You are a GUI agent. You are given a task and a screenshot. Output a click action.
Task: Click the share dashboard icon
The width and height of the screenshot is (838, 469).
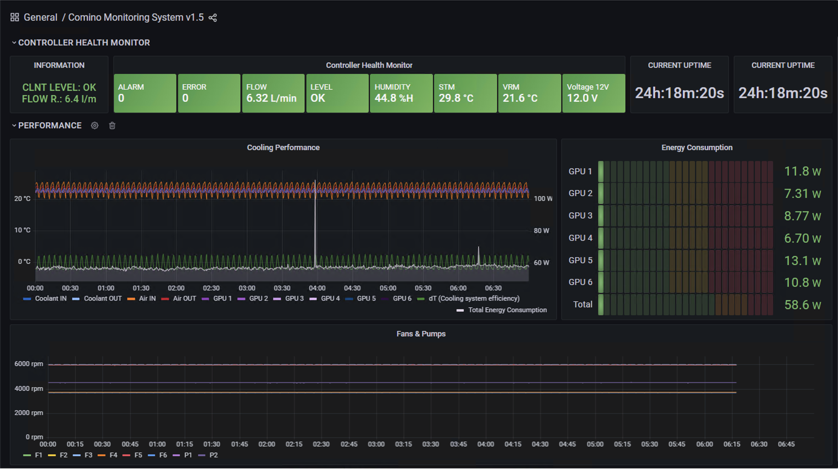coord(213,18)
